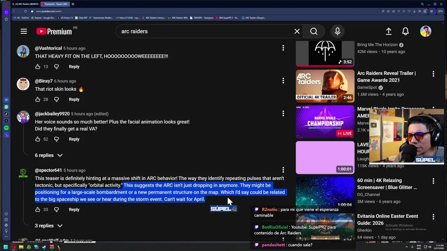Open Spotify in Opera sidebar
Viewport: 447px width, 251px height.
(6, 128)
